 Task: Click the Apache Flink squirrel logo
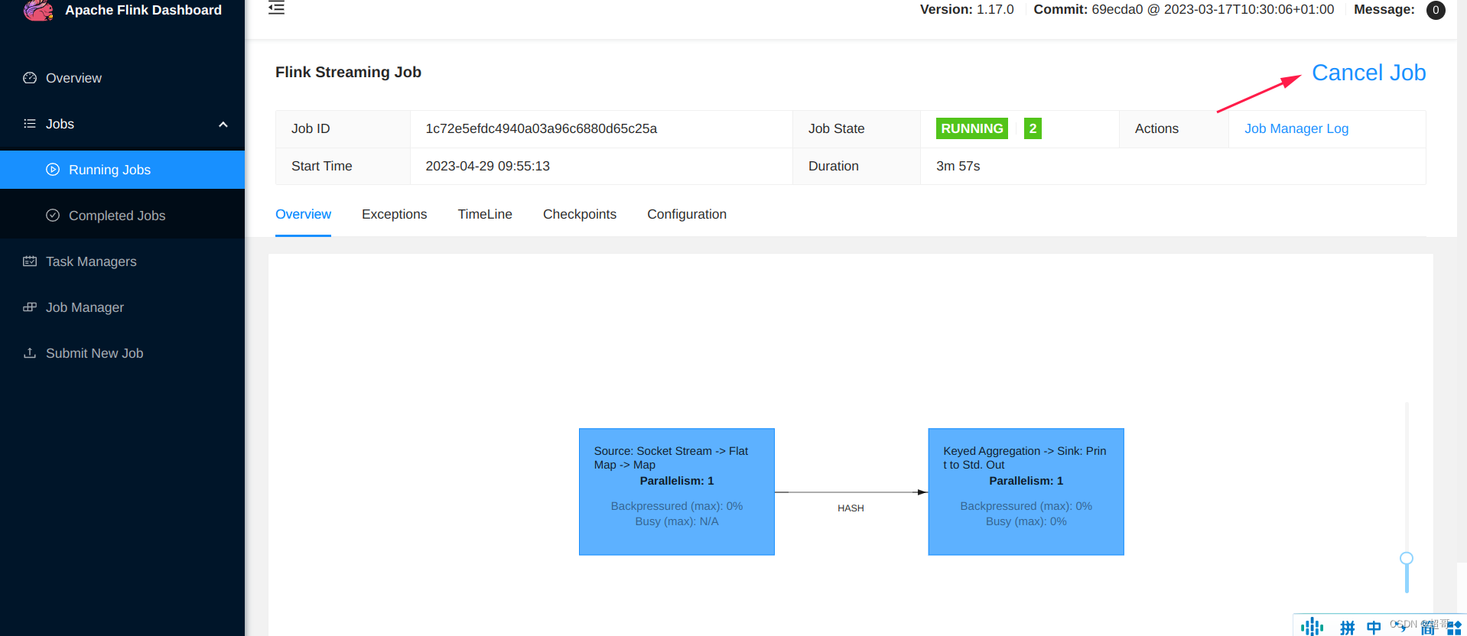(x=38, y=10)
